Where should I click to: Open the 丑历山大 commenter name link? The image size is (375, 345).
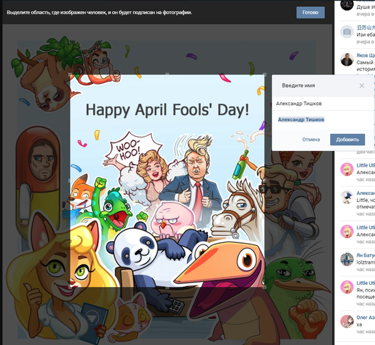click(366, 29)
